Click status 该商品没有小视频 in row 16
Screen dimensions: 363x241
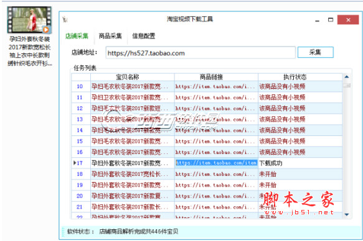click(x=282, y=152)
